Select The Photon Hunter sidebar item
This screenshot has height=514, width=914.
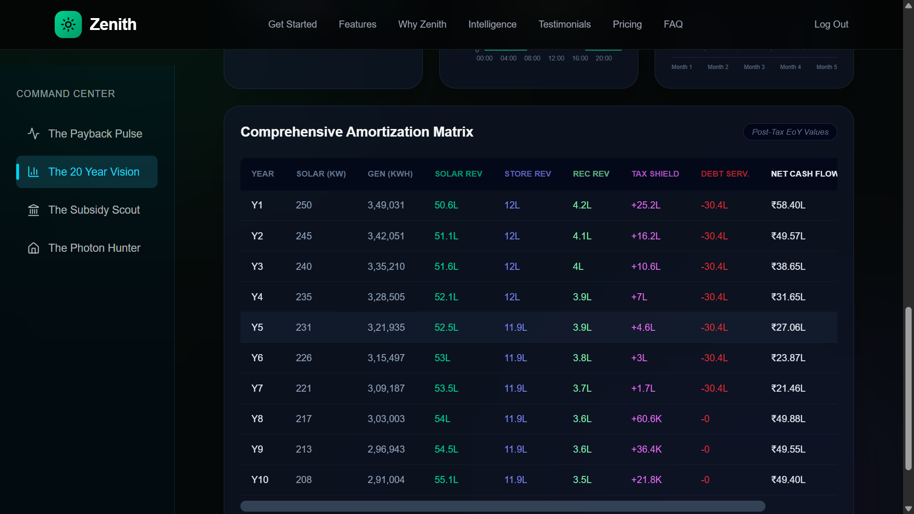[x=94, y=248]
